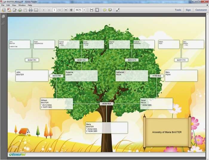Select the Highlight text tool icon
This screenshot has width=209, height=160.
(110, 10)
